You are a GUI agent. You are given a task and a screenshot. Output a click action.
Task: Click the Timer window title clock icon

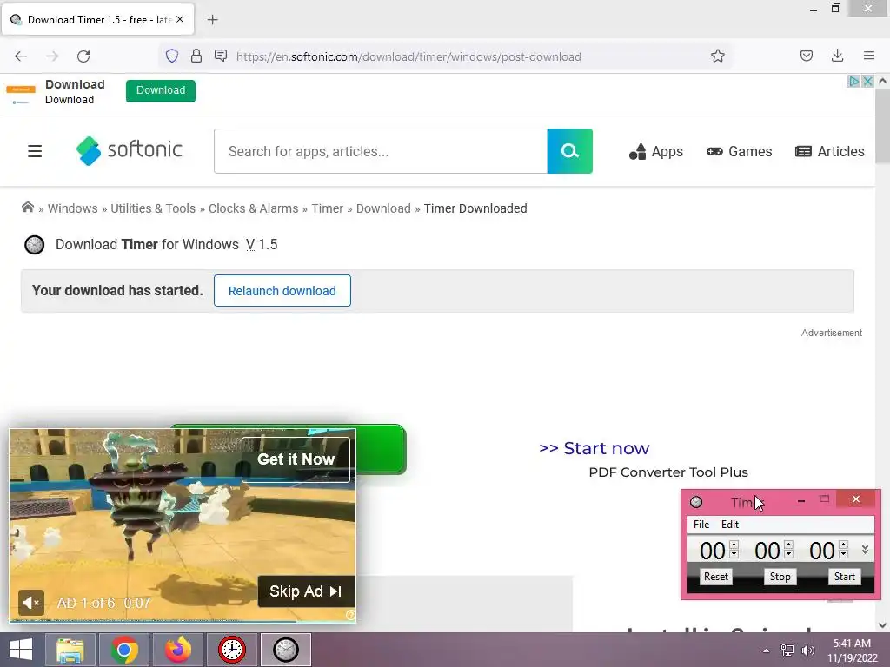click(696, 502)
